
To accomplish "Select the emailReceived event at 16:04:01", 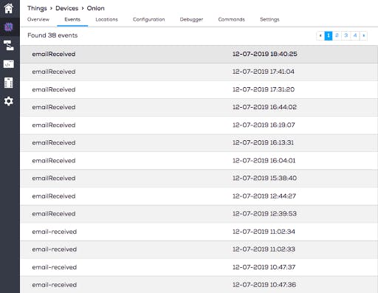I will [199, 161].
